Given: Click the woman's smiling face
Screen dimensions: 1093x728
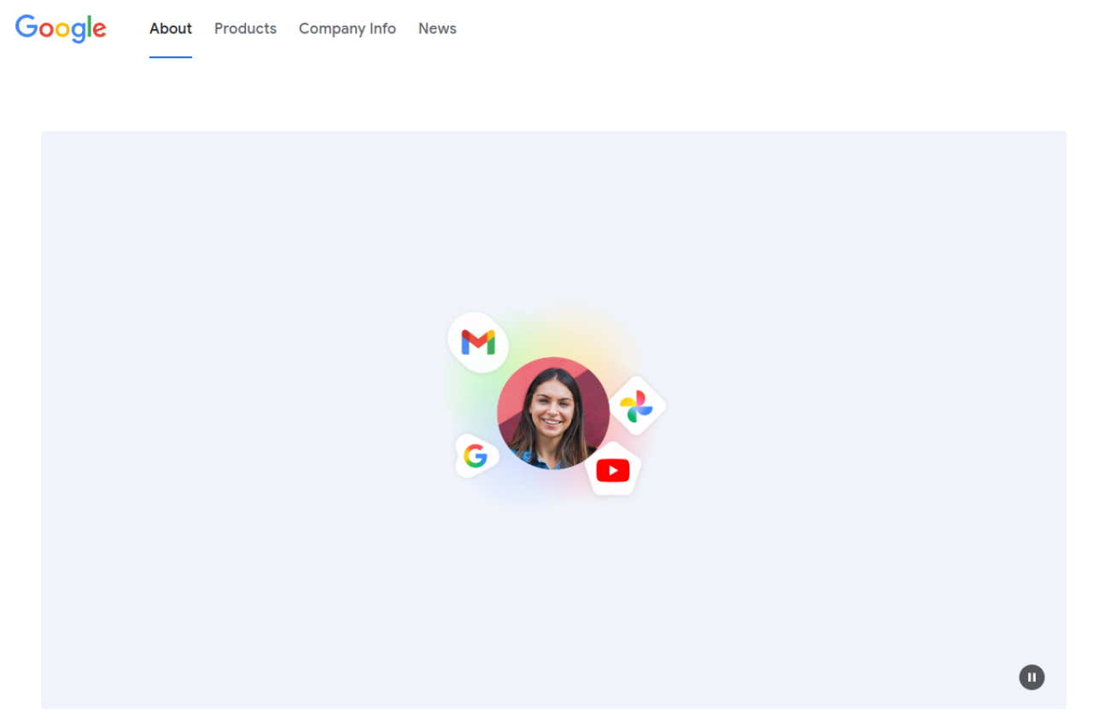Looking at the screenshot, I should [x=551, y=405].
